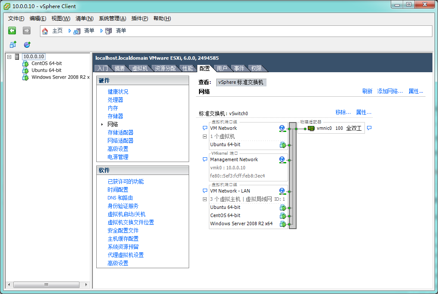Open the 编辑(E) menu
This screenshot has width=438, height=294.
click(38, 18)
